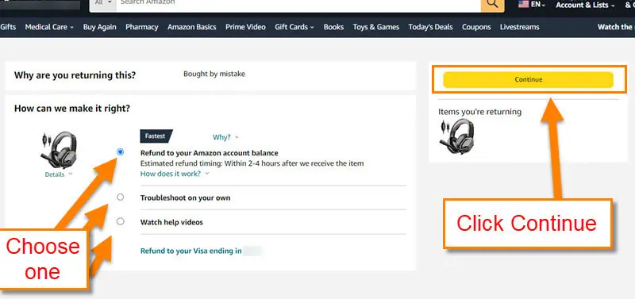The width and height of the screenshot is (635, 299).
Task: Click the US flag language icon
Action: pos(524,5)
